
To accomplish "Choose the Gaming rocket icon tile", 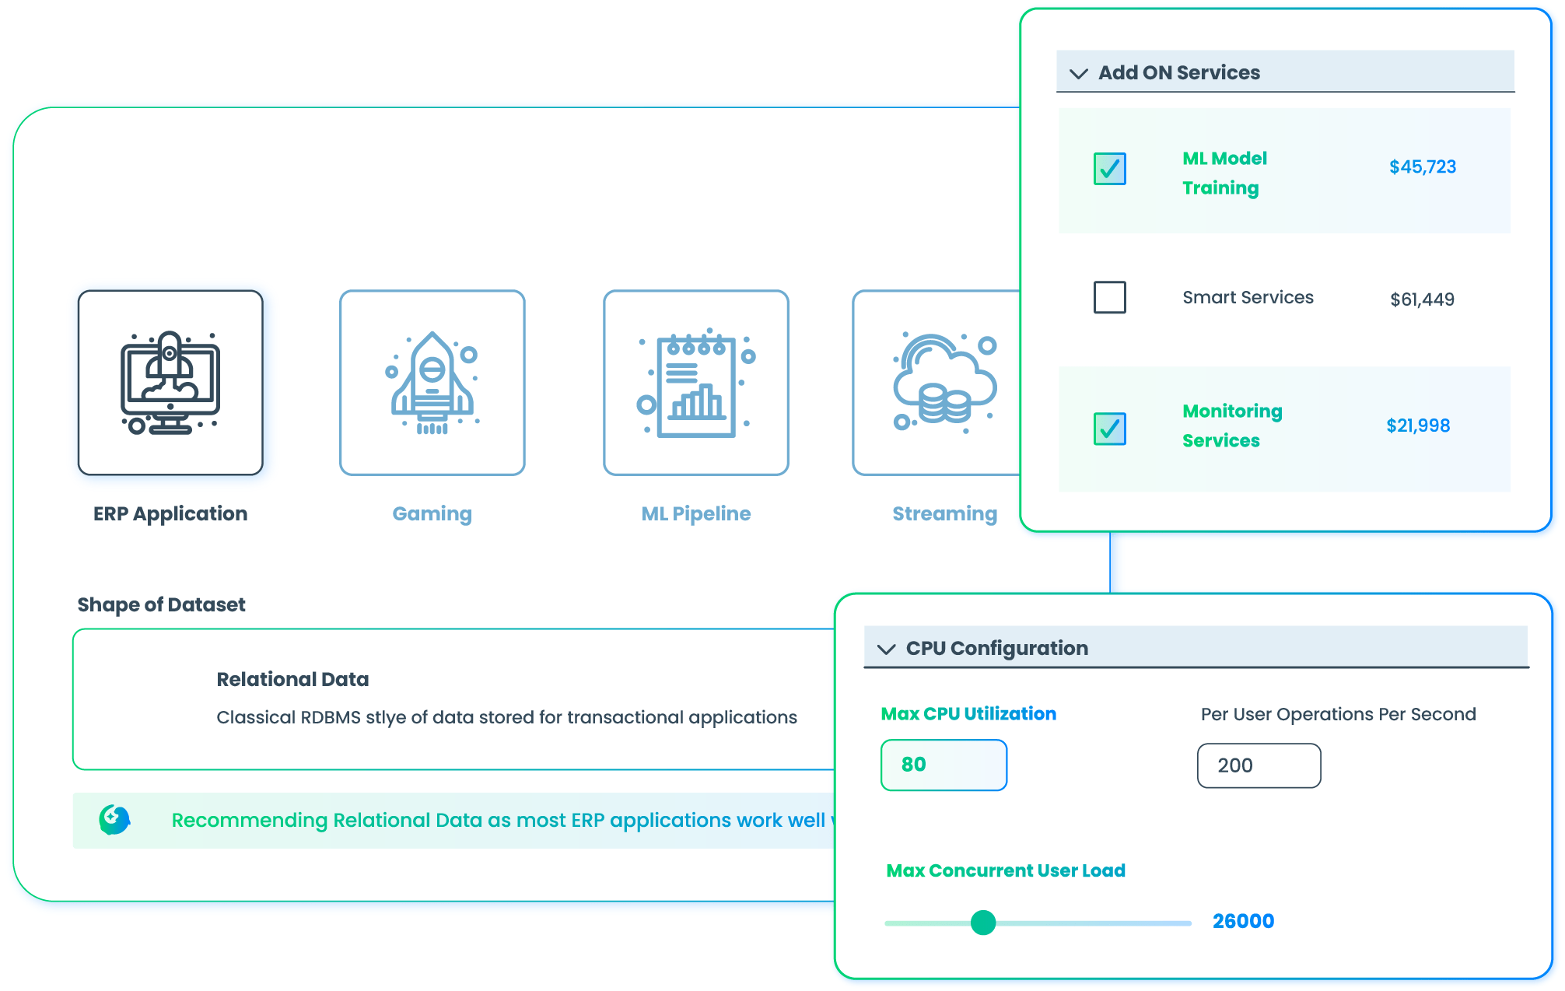I will (432, 383).
